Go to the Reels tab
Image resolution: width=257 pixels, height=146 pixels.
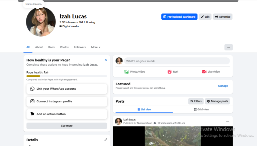coord(51,47)
